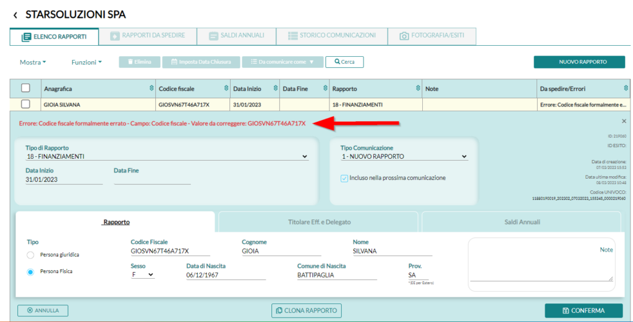Switch to RAPPORTI DA SPEDIRE tab
633x322 pixels.
tap(148, 35)
